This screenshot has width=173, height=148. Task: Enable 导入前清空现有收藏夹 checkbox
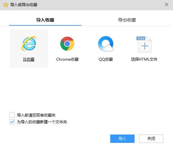point(12,115)
